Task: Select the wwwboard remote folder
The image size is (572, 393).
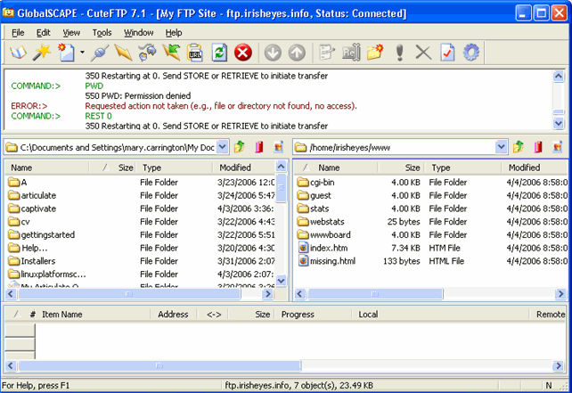Action: [x=324, y=235]
